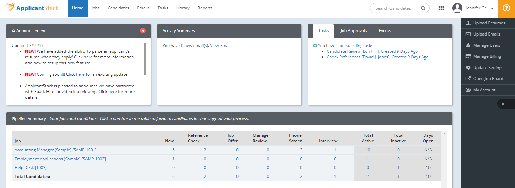Click the Open Job Board icon

(x=468, y=79)
